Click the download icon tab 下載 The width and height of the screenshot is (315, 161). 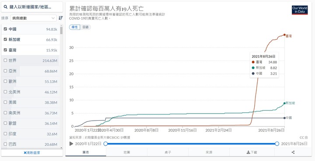click(252, 152)
